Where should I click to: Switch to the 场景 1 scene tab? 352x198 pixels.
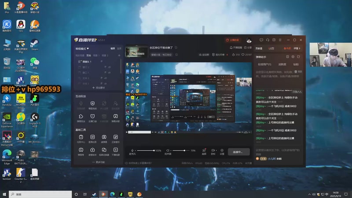coord(96,55)
